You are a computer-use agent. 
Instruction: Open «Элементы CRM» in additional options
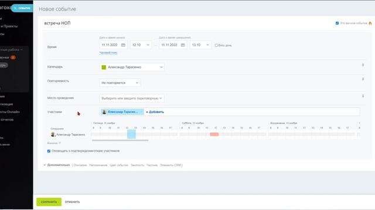click(171, 165)
